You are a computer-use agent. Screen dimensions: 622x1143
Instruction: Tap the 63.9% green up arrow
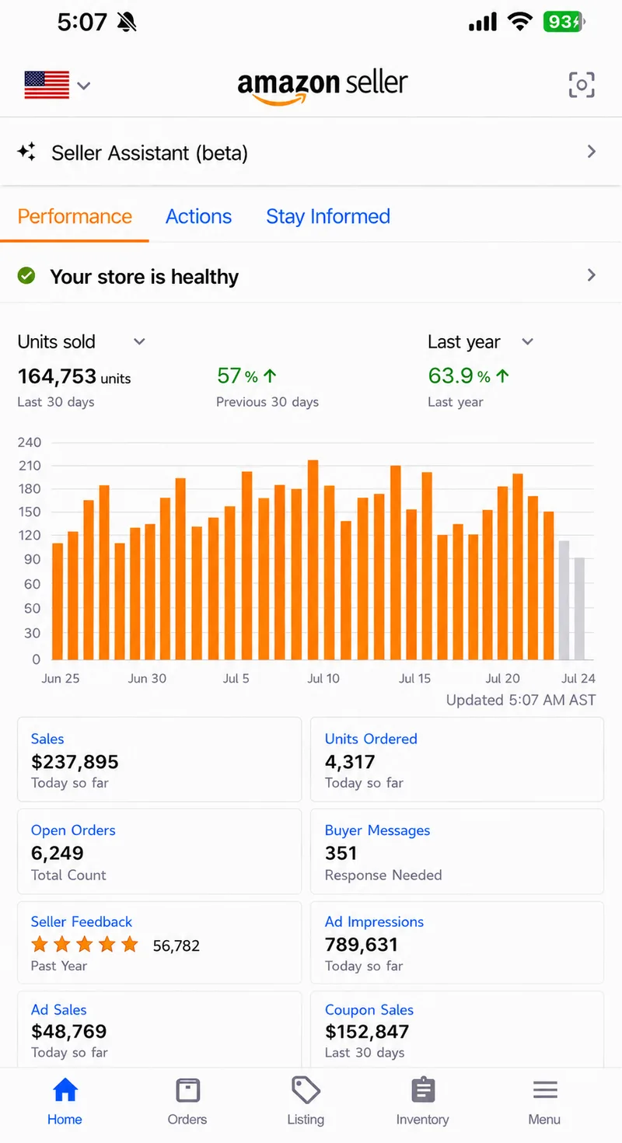point(502,376)
